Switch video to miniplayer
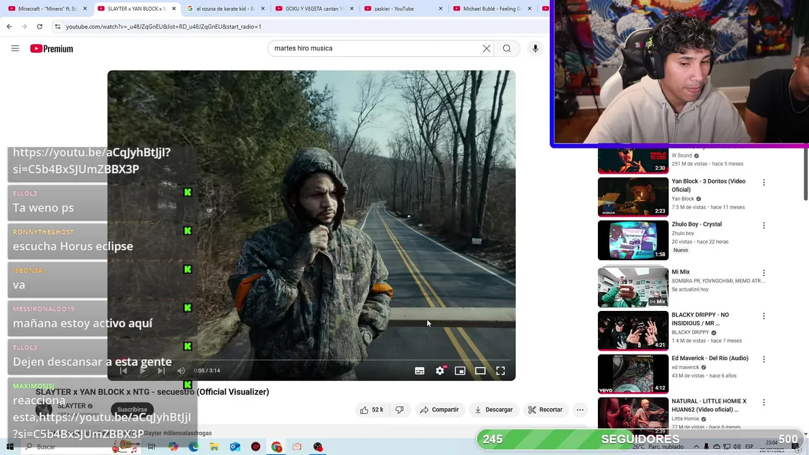The height and width of the screenshot is (455, 809). [x=460, y=371]
